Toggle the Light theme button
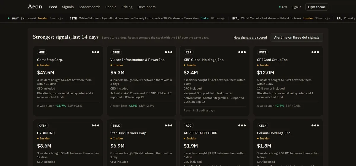Image resolution: width=356 pixels, height=166 pixels. [x=317, y=7]
